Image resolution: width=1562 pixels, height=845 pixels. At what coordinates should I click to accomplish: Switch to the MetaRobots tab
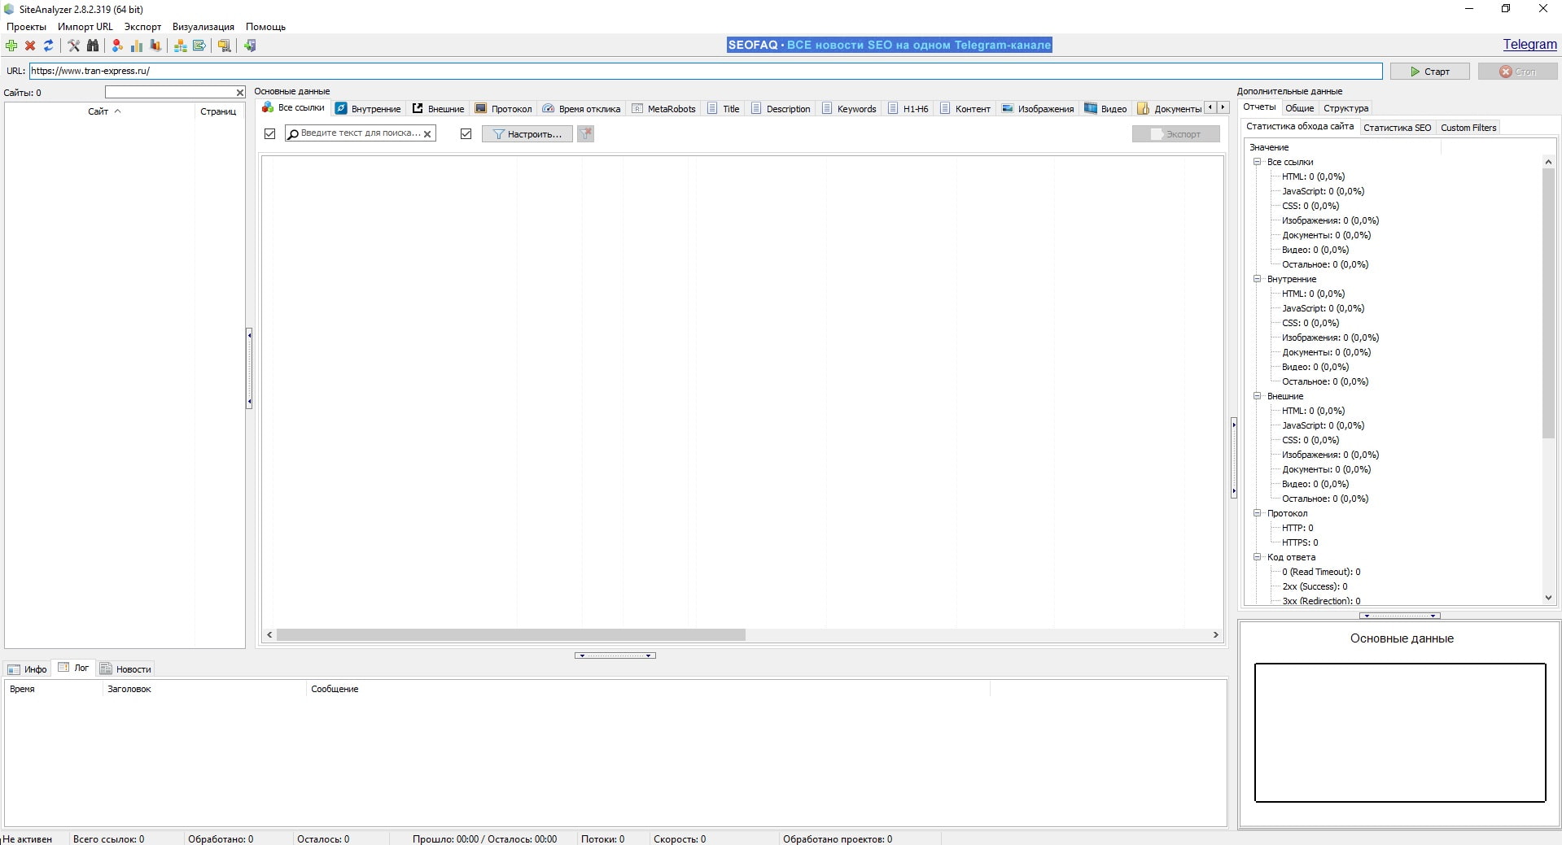click(x=663, y=109)
